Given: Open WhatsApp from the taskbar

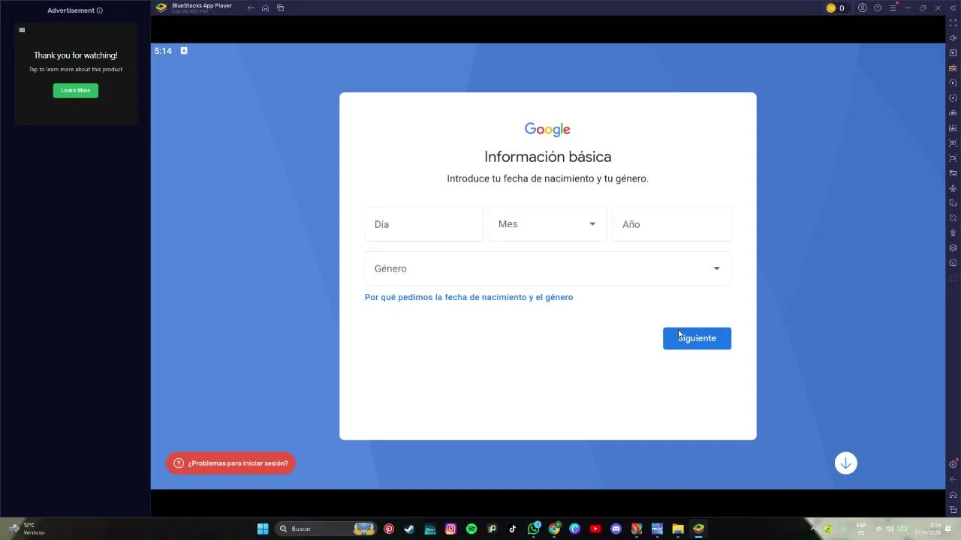Looking at the screenshot, I should coord(534,529).
